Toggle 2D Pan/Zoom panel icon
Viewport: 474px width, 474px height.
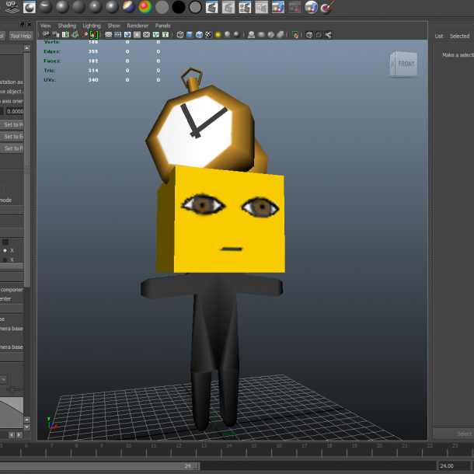(85, 35)
